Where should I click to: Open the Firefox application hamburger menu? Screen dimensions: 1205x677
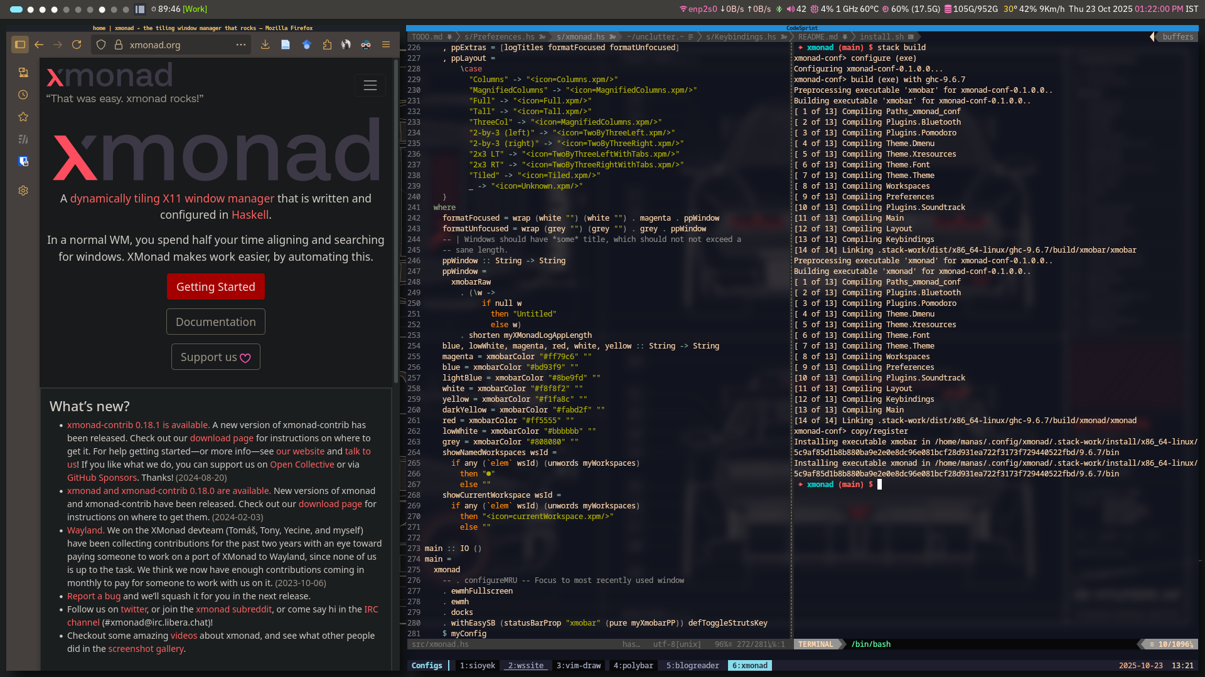point(386,45)
